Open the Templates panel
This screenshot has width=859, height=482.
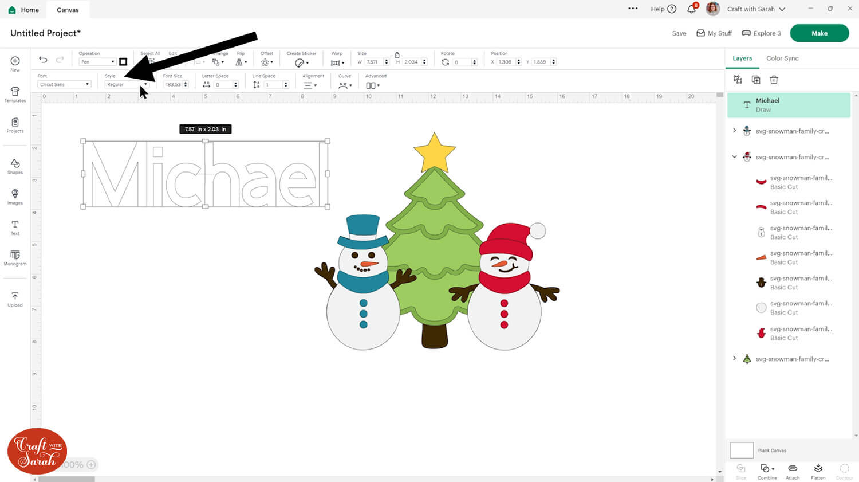[x=15, y=95]
